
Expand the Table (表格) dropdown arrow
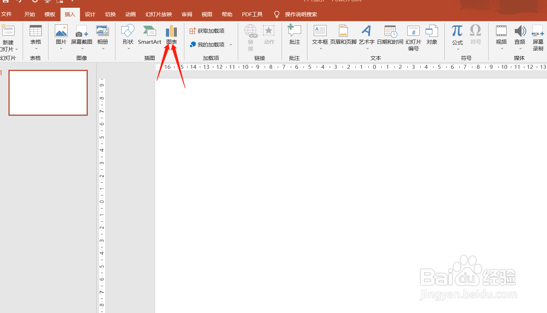click(x=36, y=49)
